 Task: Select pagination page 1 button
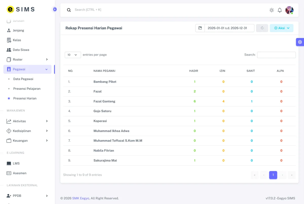coord(273,175)
